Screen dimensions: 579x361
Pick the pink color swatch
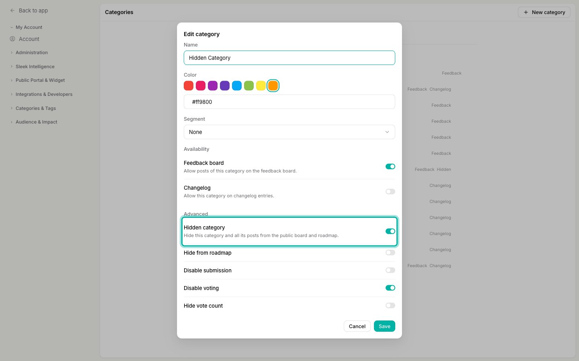[x=201, y=85]
